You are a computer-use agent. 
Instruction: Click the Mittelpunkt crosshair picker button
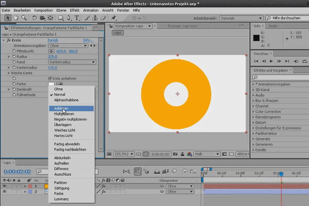tap(51, 51)
